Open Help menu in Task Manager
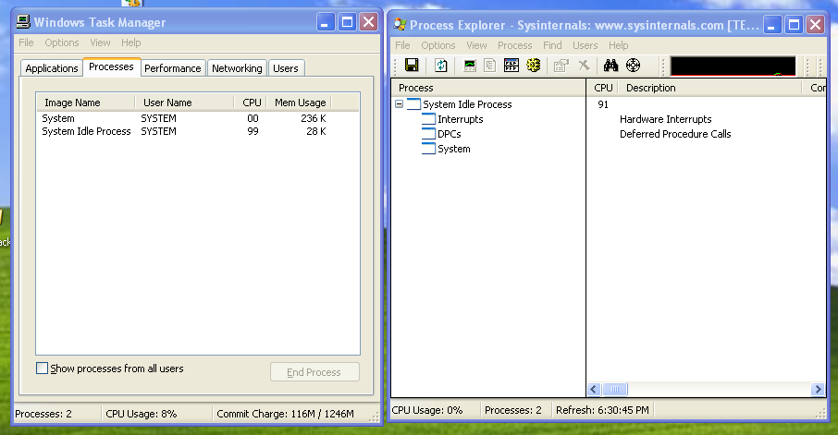This screenshot has width=838, height=435. [x=131, y=42]
